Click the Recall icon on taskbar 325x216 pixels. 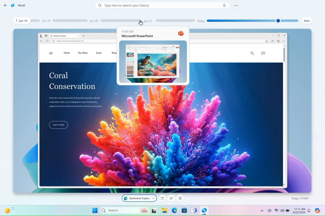pos(204,210)
